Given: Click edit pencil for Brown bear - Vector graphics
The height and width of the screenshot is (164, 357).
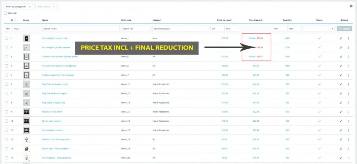Looking at the screenshot, I should click(341, 149).
